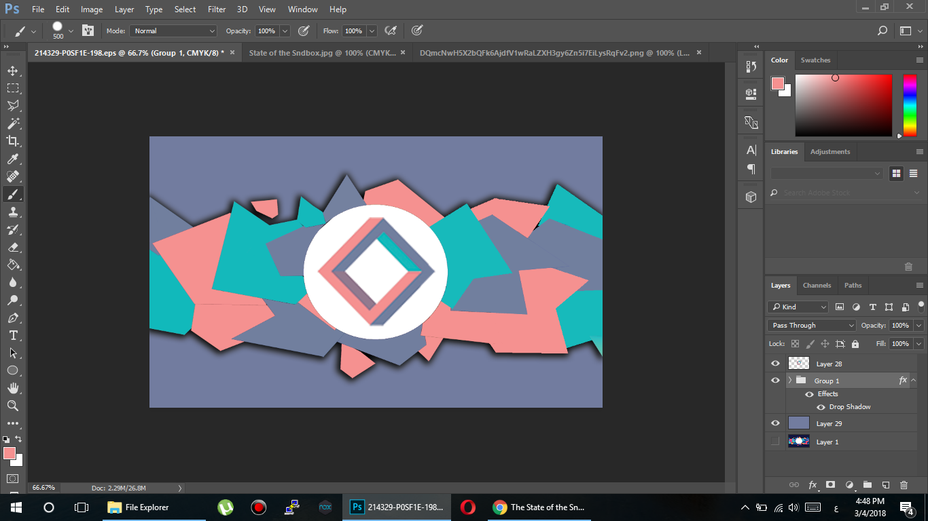Image resolution: width=928 pixels, height=521 pixels.
Task: Switch to the Channels tab
Action: click(x=817, y=285)
